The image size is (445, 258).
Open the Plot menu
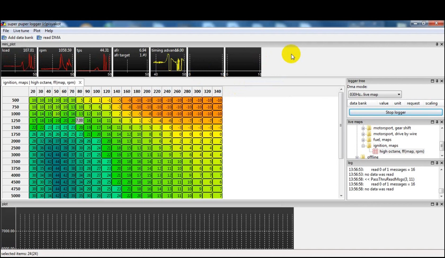pos(37,31)
